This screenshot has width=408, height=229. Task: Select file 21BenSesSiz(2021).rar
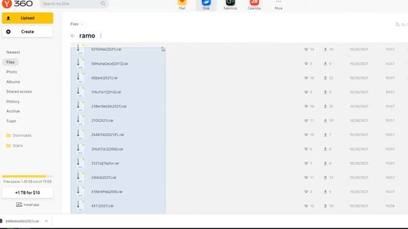tap(109, 106)
